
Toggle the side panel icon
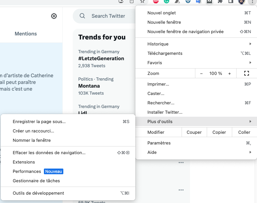[231, 1]
